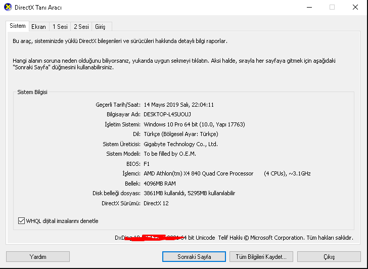Go to Sonraki Sayfa
The width and height of the screenshot is (368, 269).
coord(194,256)
